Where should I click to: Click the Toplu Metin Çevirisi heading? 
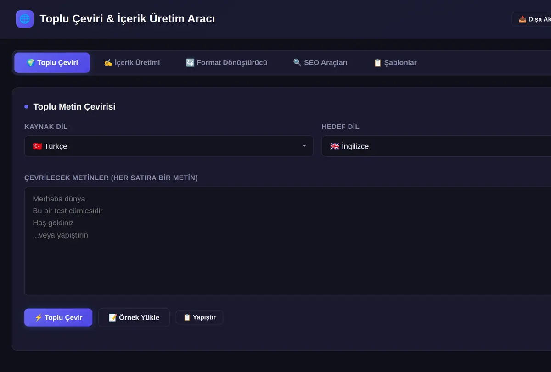pos(74,107)
